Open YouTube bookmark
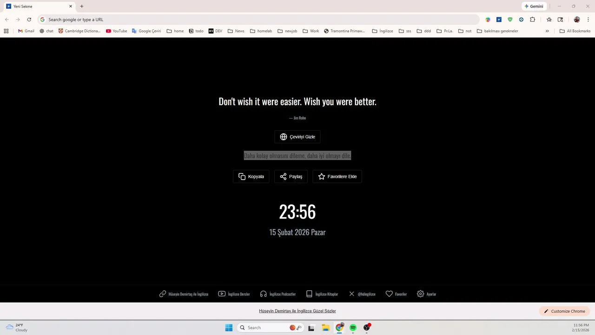This screenshot has width=595, height=335. 116,31
